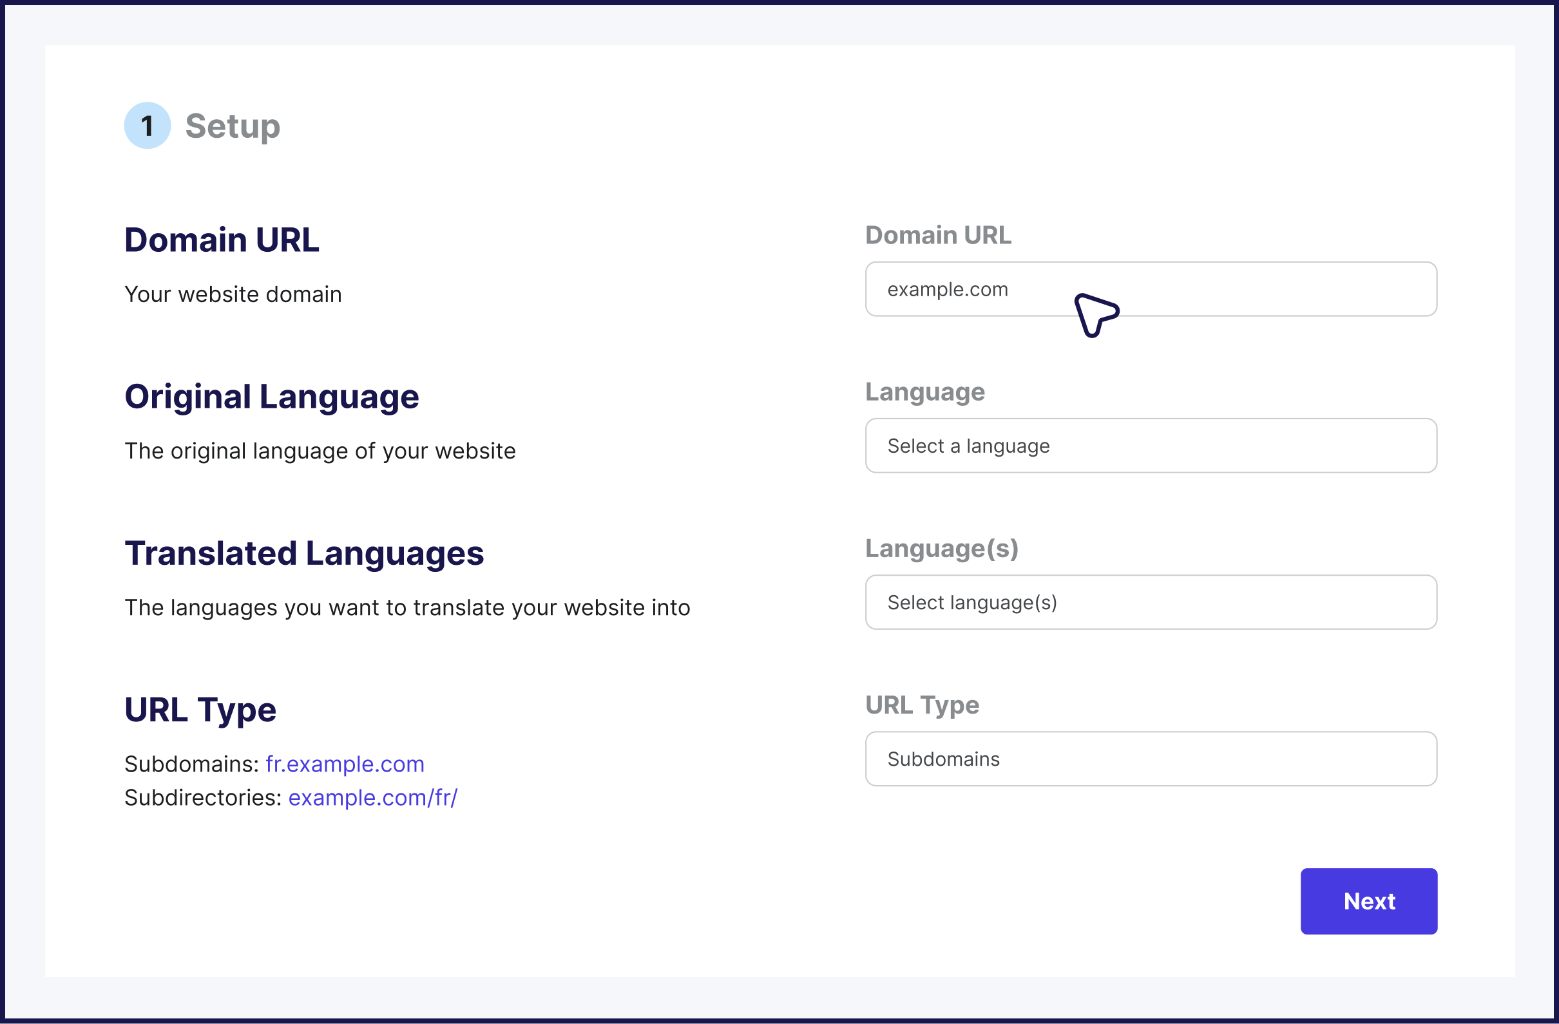Open the example.com/fr/ link
The width and height of the screenshot is (1559, 1024).
click(x=373, y=797)
